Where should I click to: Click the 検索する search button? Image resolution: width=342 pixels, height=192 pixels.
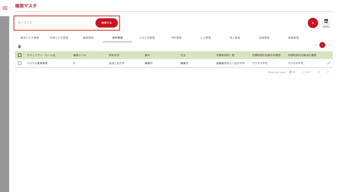point(107,23)
